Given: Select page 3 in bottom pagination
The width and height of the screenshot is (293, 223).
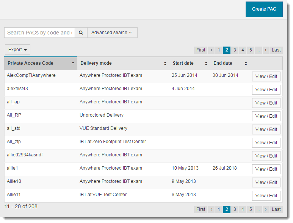Looking at the screenshot, I should (235, 209).
